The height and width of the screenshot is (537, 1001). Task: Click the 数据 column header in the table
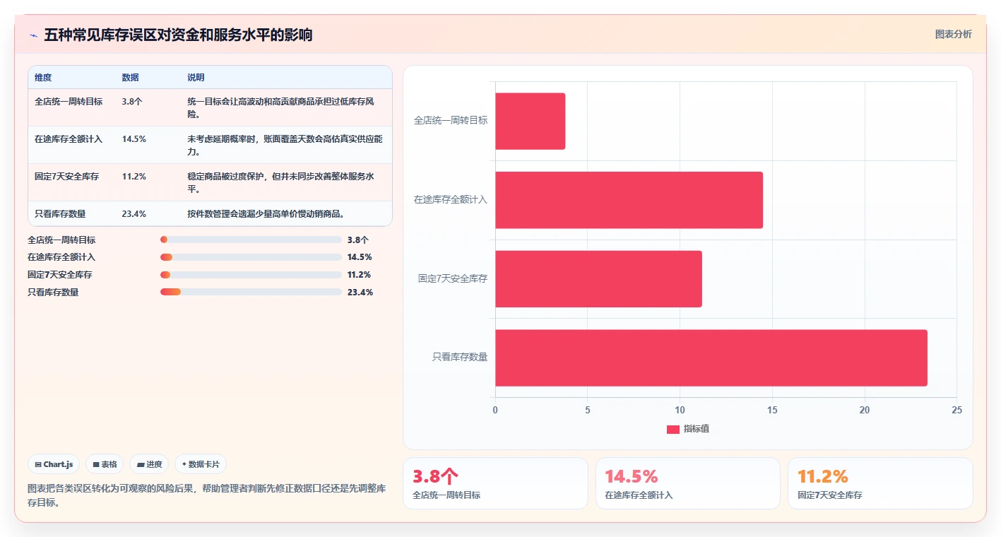coord(131,78)
